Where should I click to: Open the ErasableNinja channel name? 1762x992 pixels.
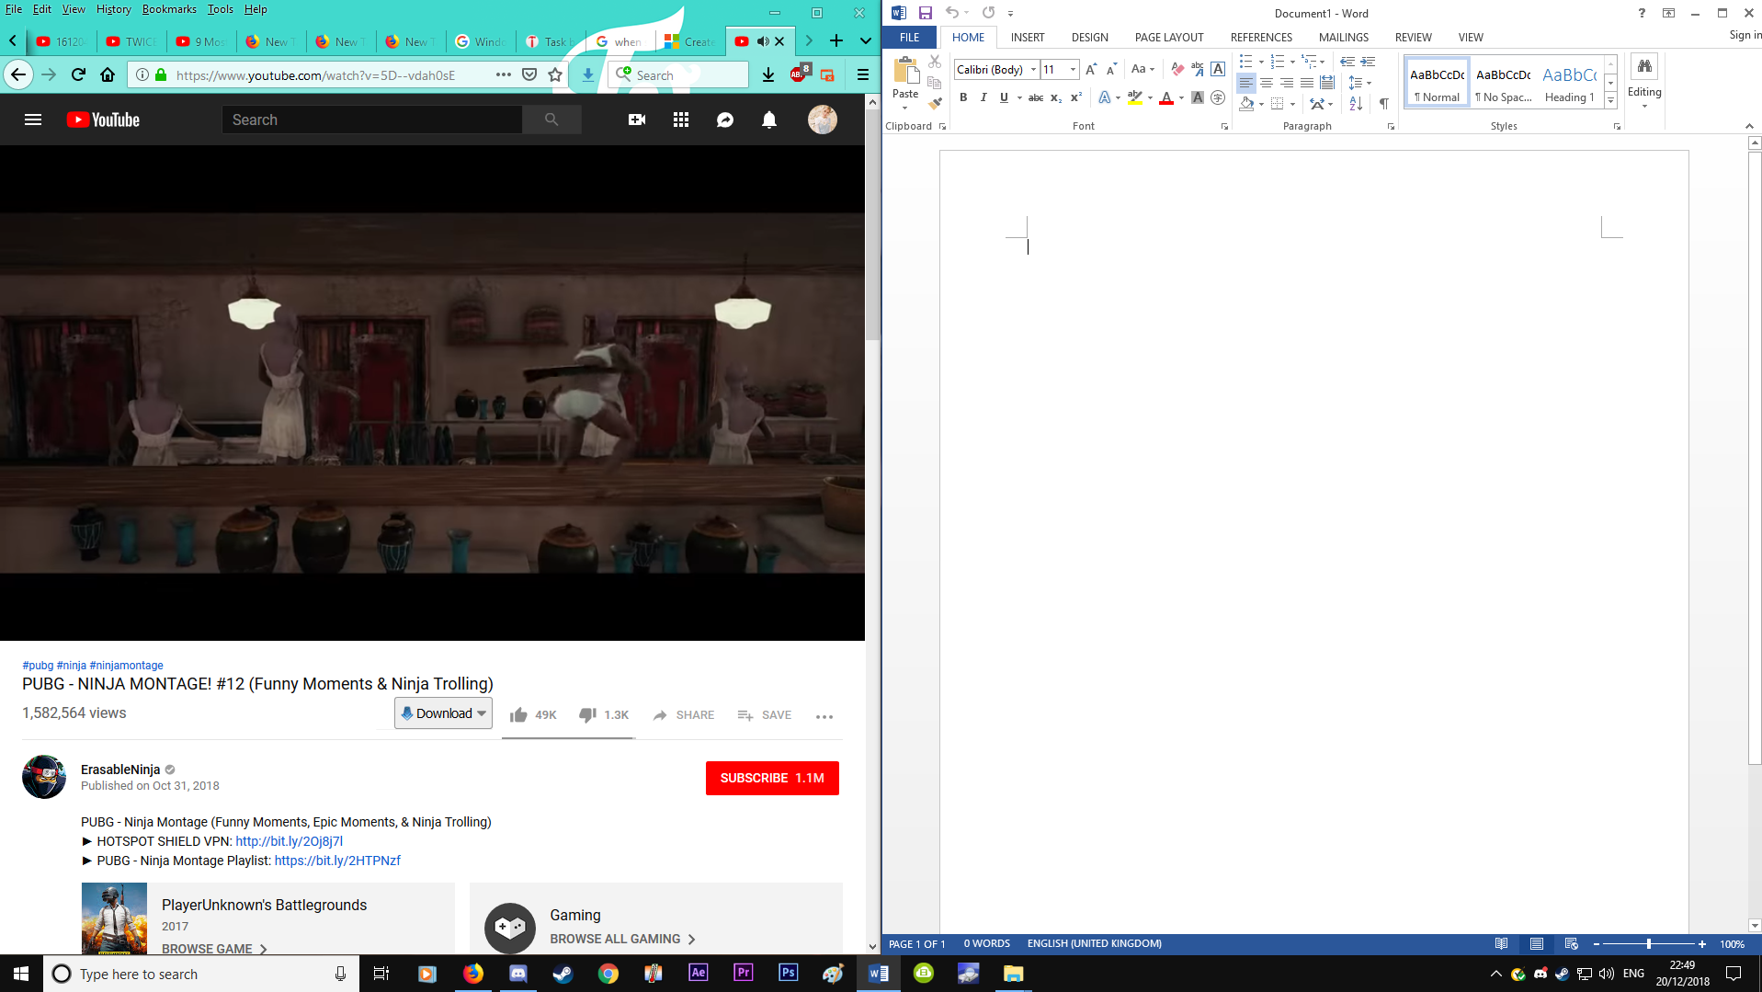click(120, 770)
